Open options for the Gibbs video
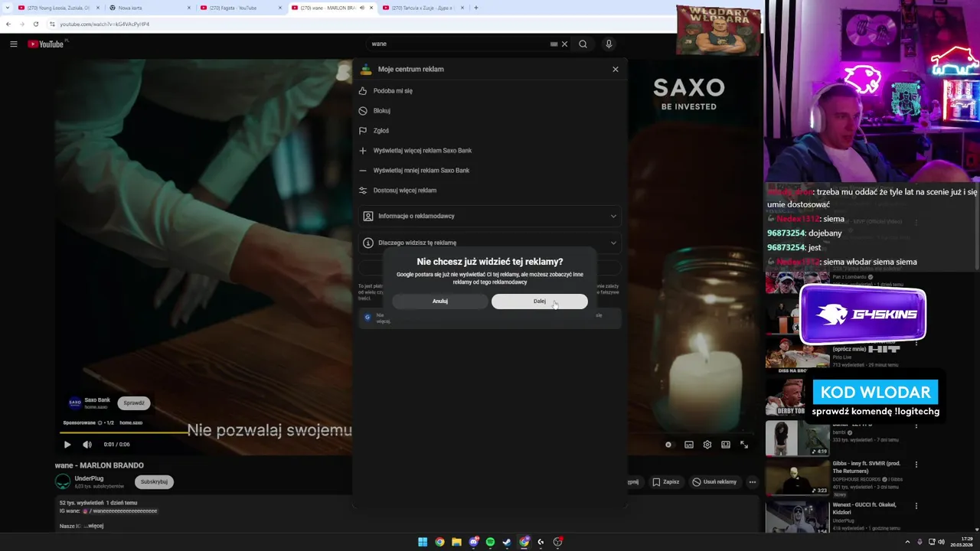 916,465
